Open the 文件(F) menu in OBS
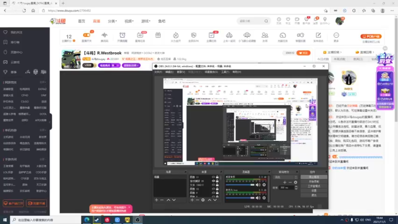This screenshot has width=398, height=224. [x=158, y=72]
